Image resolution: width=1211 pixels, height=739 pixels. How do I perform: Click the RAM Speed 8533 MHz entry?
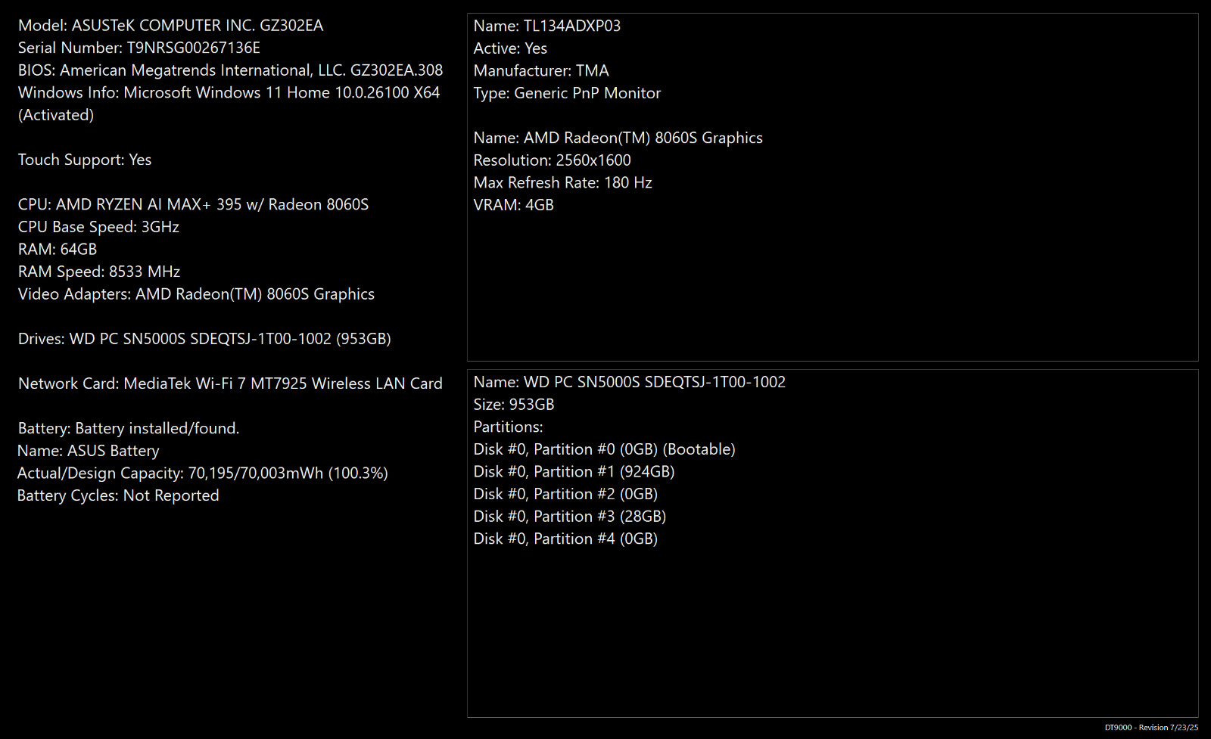[99, 272]
